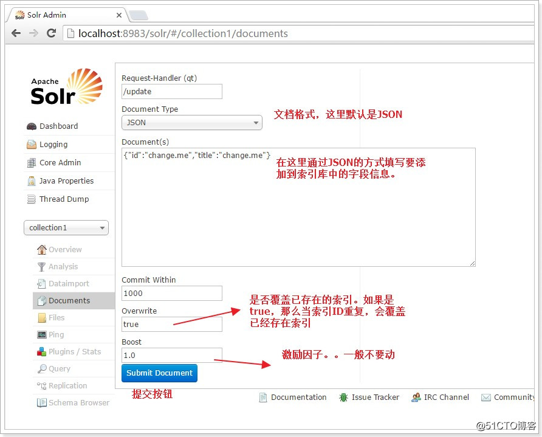Open the Documentation footer link

[299, 397]
